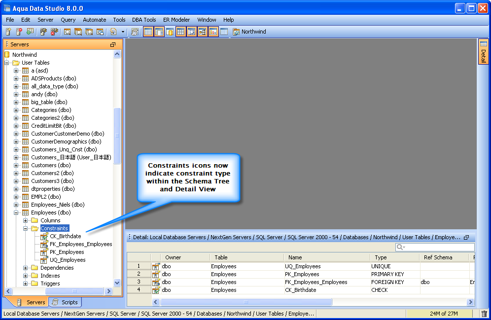The image size is (491, 320).
Task: Undock the Detail panel with its float icon
Action: [466, 237]
